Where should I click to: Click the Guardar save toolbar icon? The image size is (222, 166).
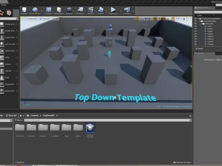(x=24, y=11)
